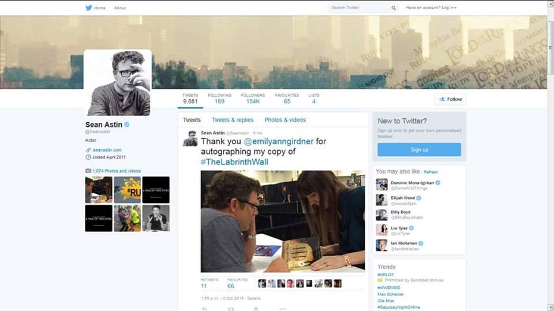Open the Max Scherzer trend
This screenshot has height=311, width=554.
click(391, 294)
